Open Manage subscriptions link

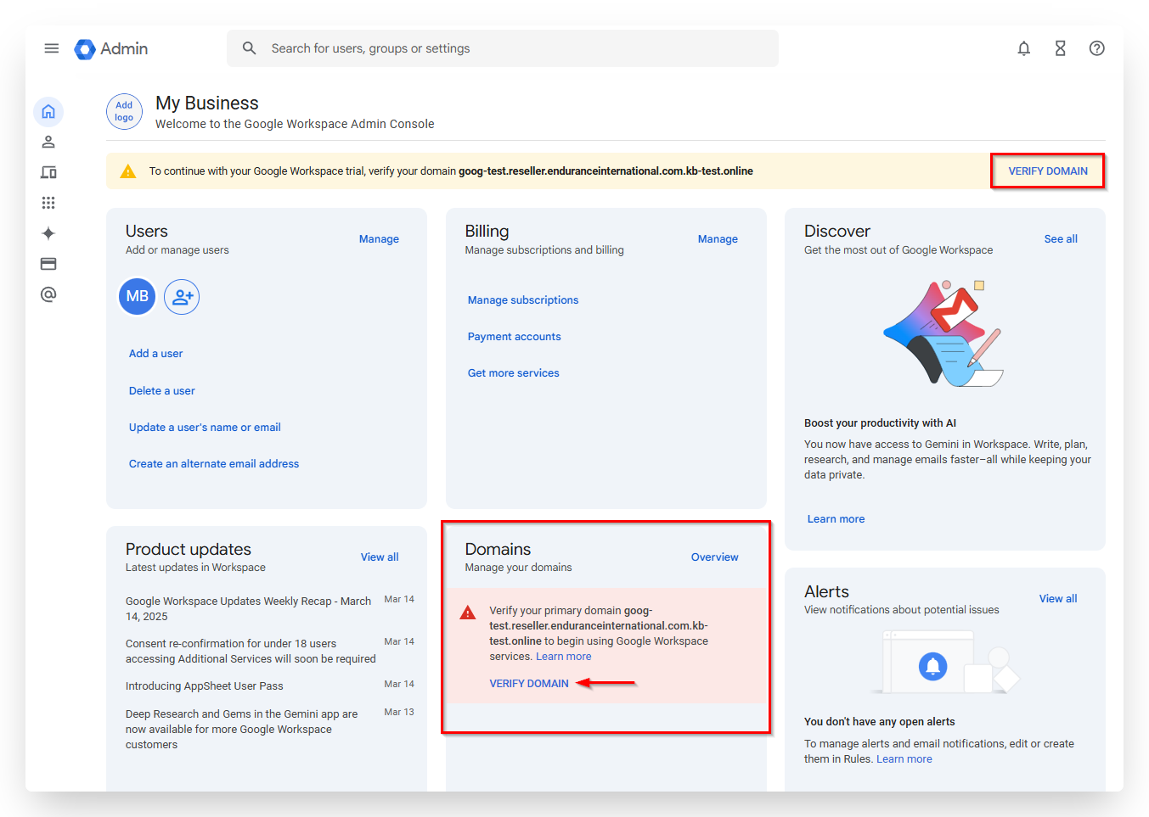pyautogui.click(x=523, y=300)
